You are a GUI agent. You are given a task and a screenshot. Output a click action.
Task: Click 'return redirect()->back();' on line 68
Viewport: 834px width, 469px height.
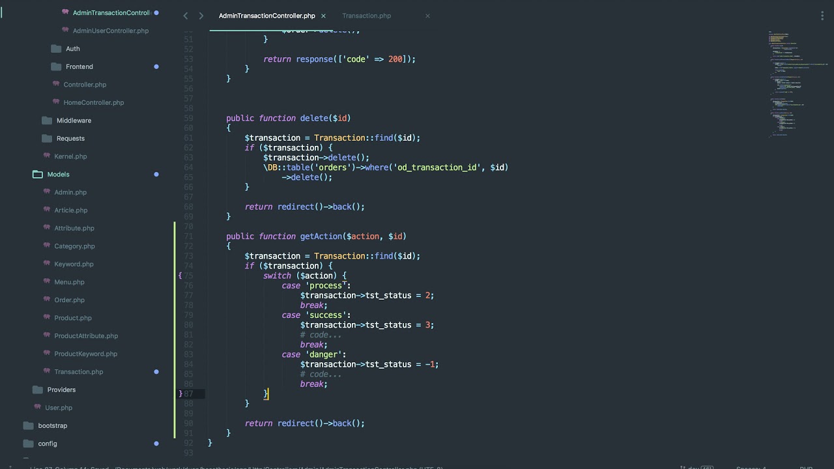click(x=305, y=206)
